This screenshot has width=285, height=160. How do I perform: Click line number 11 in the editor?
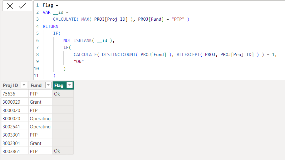click(36, 75)
